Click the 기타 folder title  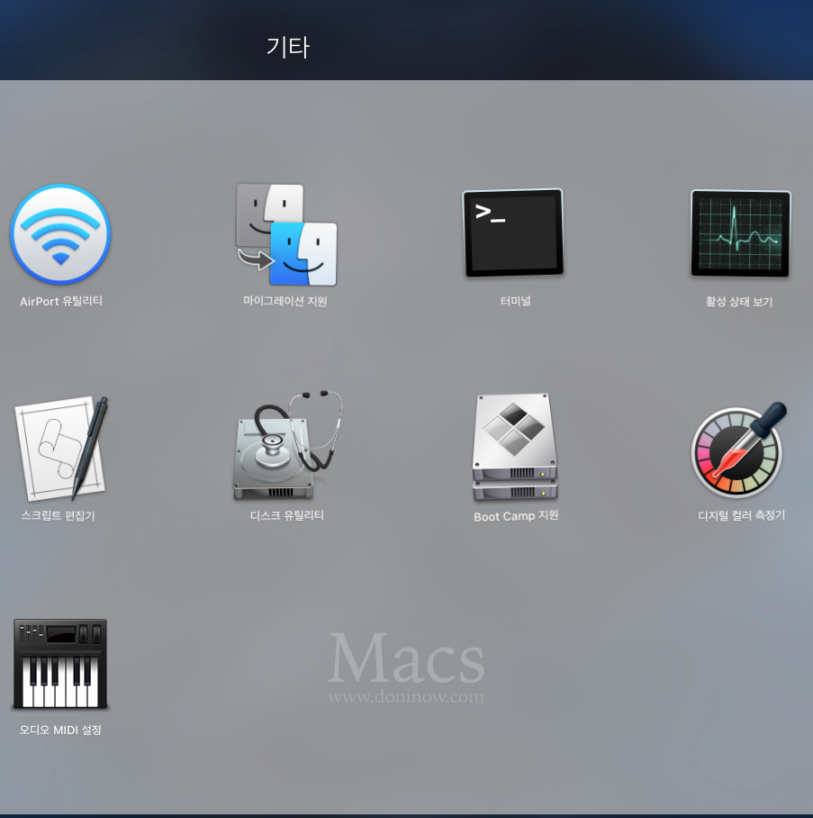(x=288, y=48)
